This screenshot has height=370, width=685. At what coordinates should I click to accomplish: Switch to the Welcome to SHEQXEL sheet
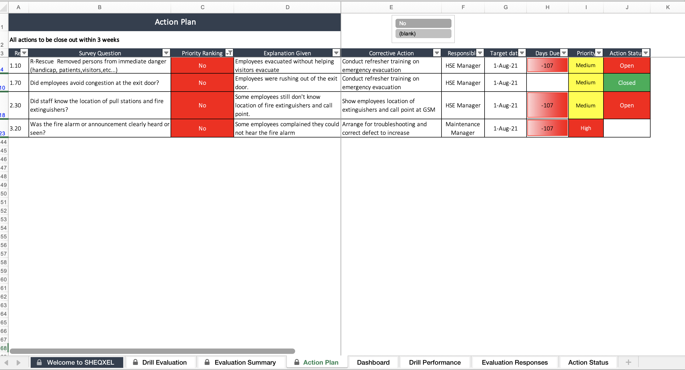(x=77, y=362)
